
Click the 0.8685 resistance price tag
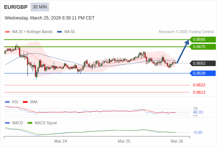[x=203, y=40]
